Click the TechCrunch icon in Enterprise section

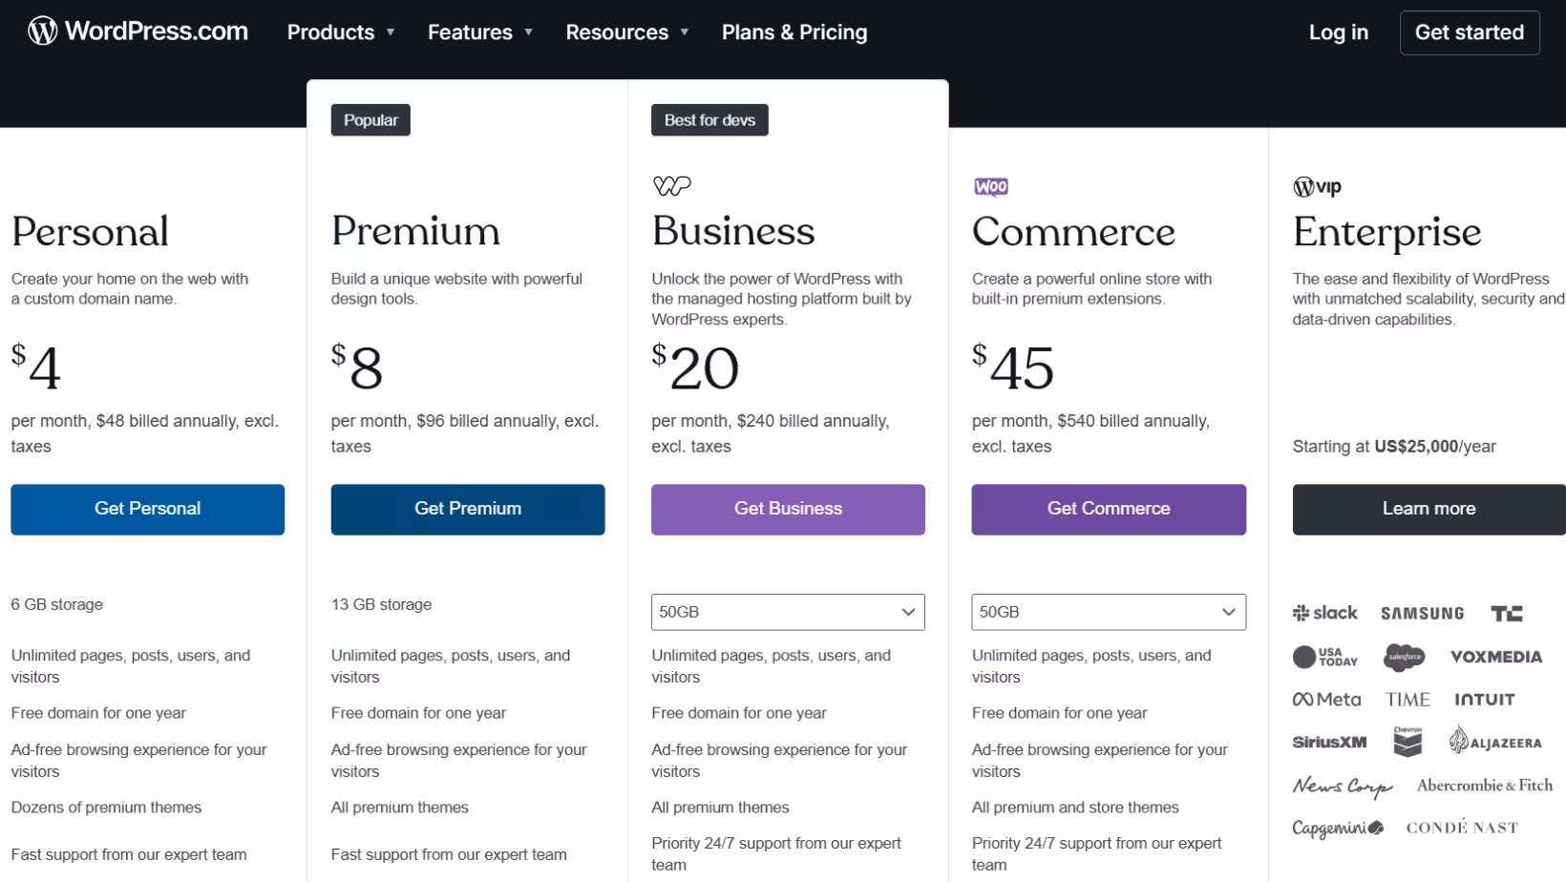tap(1508, 612)
